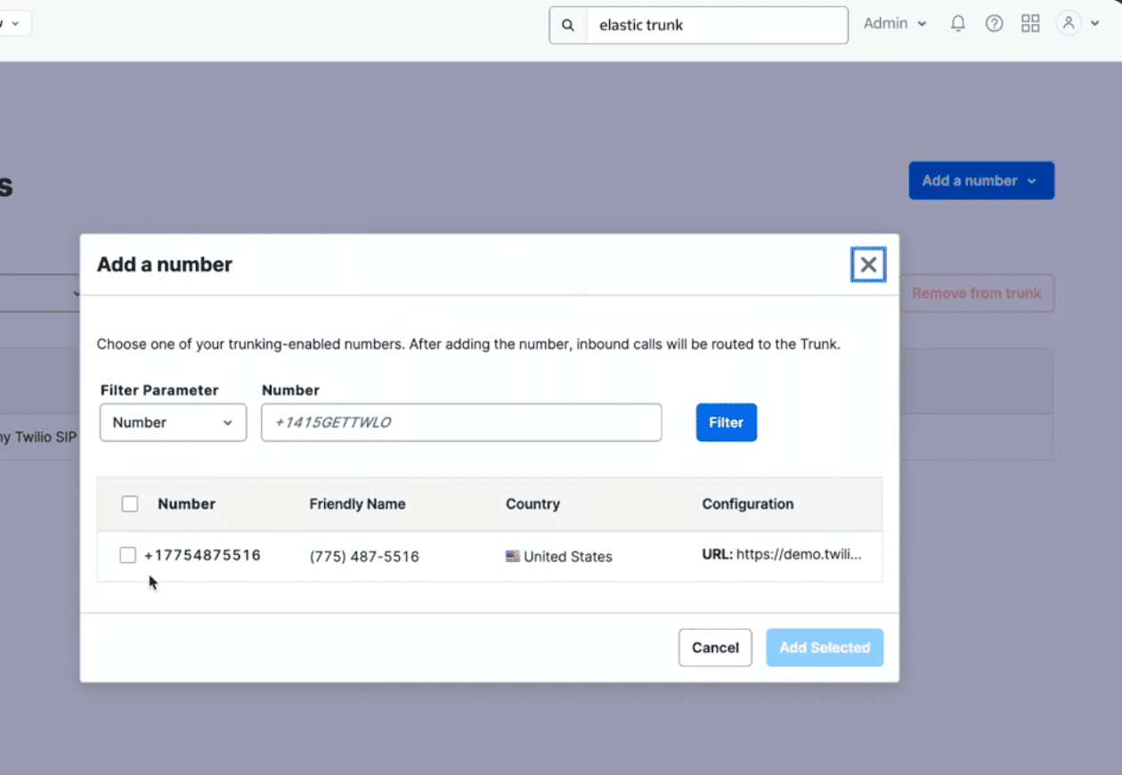Click the Friendly Name column header
The height and width of the screenshot is (775, 1122).
click(357, 504)
